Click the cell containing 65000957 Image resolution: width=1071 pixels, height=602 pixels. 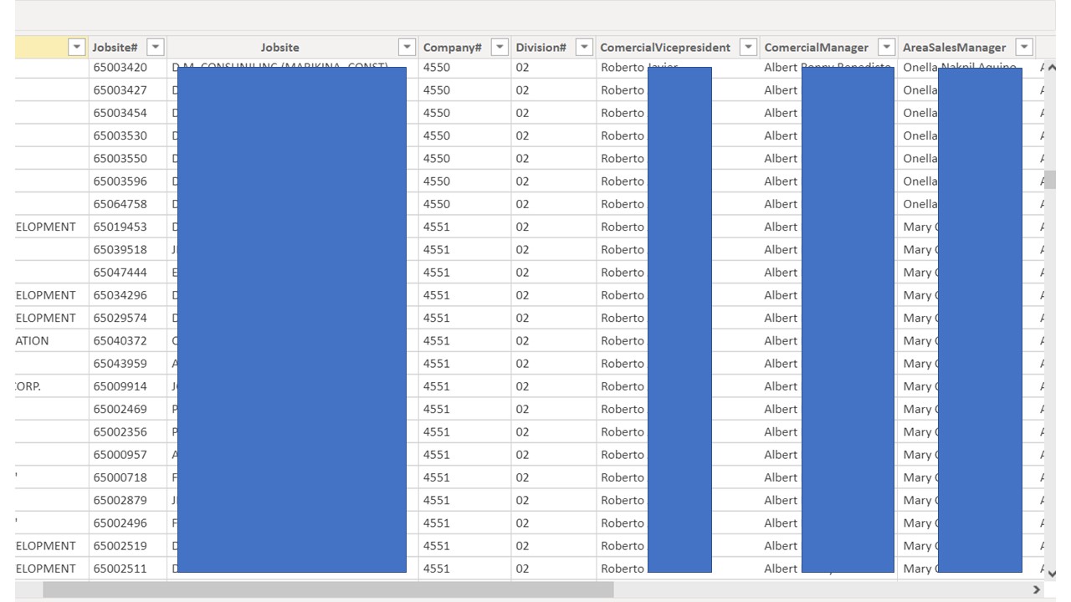(127, 455)
